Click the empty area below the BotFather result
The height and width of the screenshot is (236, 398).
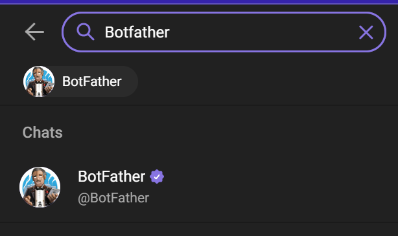tap(199, 230)
